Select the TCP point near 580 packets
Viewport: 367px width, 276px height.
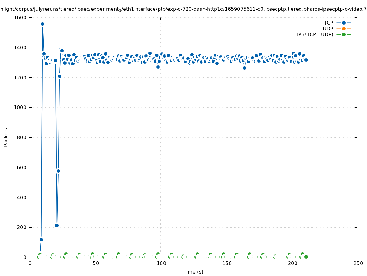click(58, 171)
